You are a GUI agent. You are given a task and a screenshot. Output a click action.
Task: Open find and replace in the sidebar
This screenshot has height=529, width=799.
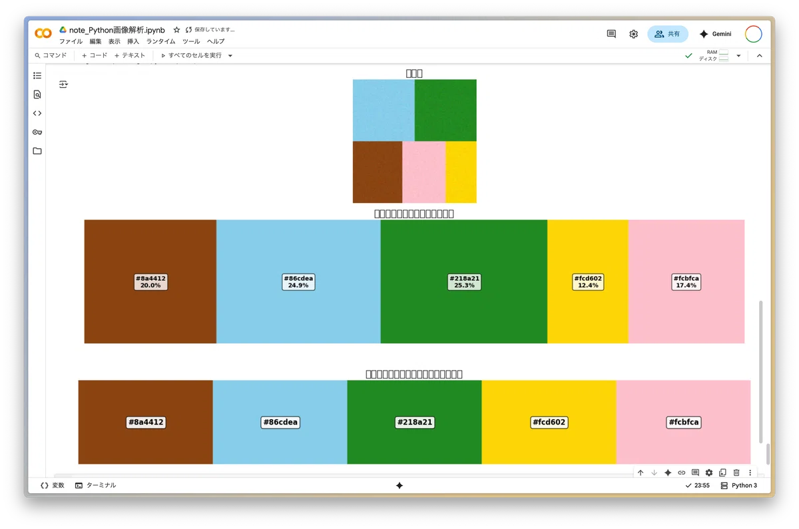[37, 94]
